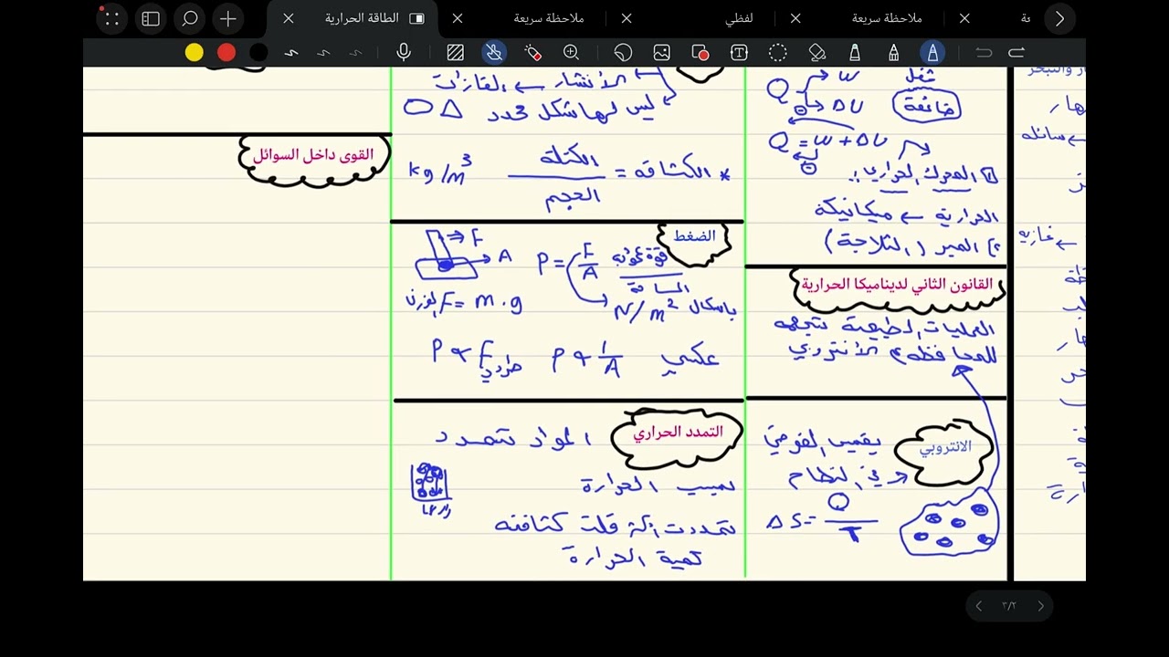Toggle finger drawing hand tool

click(494, 53)
